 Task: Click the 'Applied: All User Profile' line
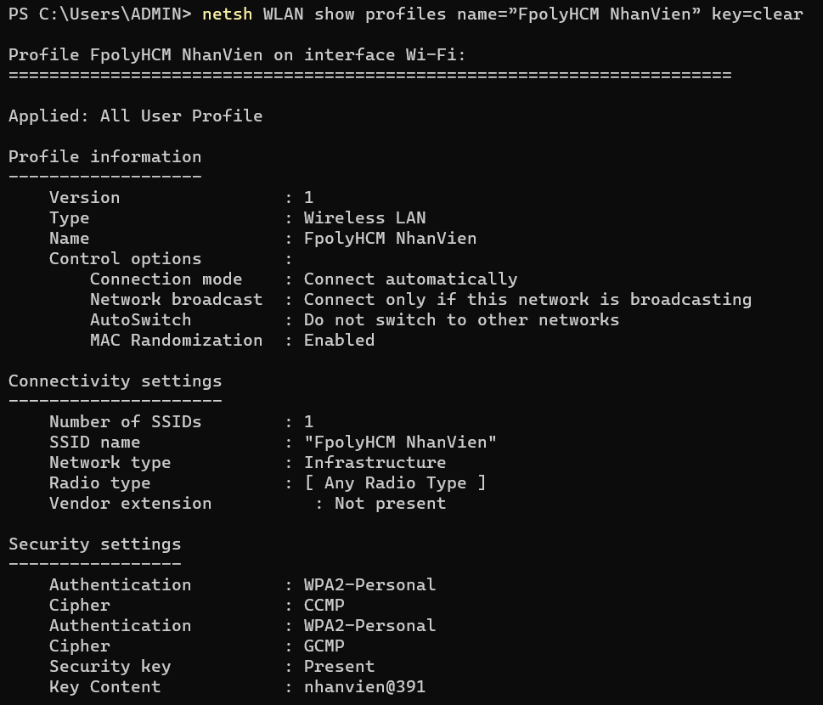(x=135, y=116)
